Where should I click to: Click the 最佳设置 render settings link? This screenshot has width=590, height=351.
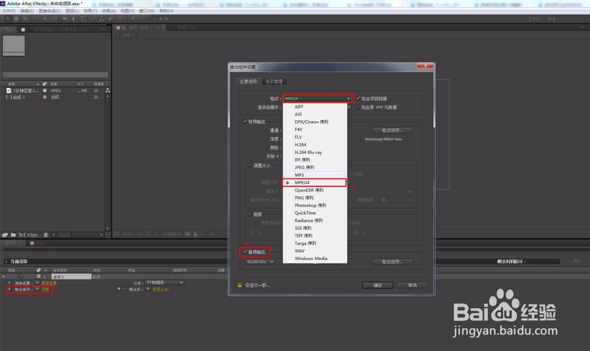click(49, 283)
